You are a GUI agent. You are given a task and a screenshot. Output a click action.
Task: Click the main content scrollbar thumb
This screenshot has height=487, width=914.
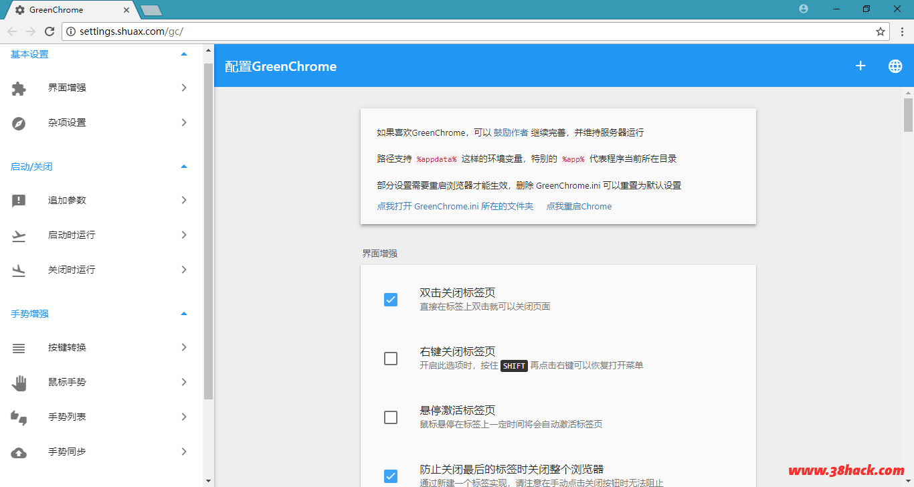(x=908, y=114)
